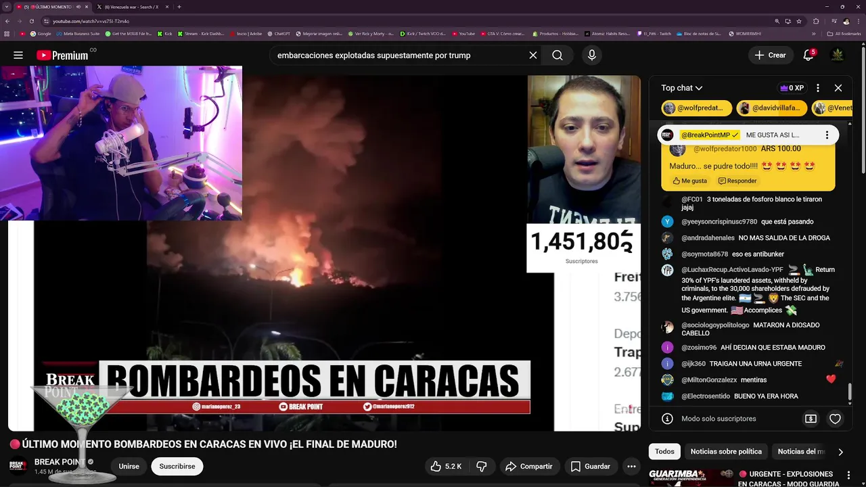Click @yeeysoncrispinusc9780 chat username

click(x=719, y=222)
